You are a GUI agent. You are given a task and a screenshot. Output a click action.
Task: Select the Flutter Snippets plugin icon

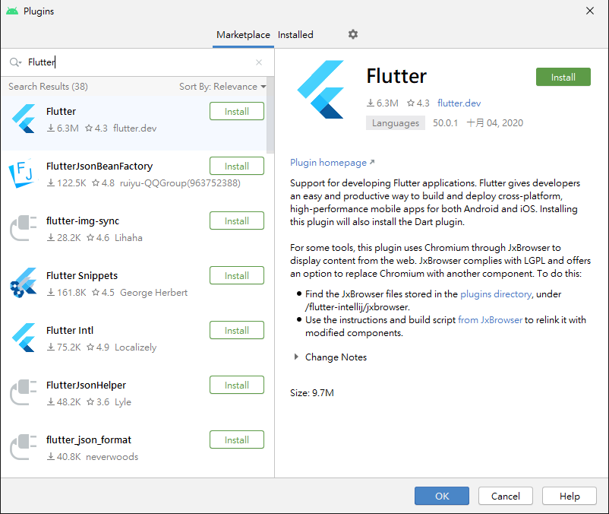pos(24,283)
